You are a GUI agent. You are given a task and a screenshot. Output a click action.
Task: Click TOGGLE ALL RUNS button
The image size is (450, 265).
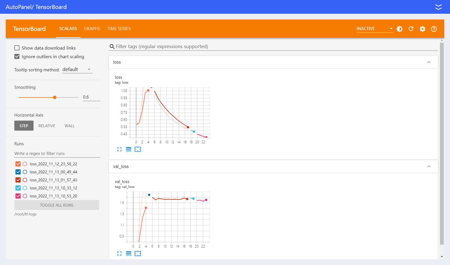click(57, 205)
